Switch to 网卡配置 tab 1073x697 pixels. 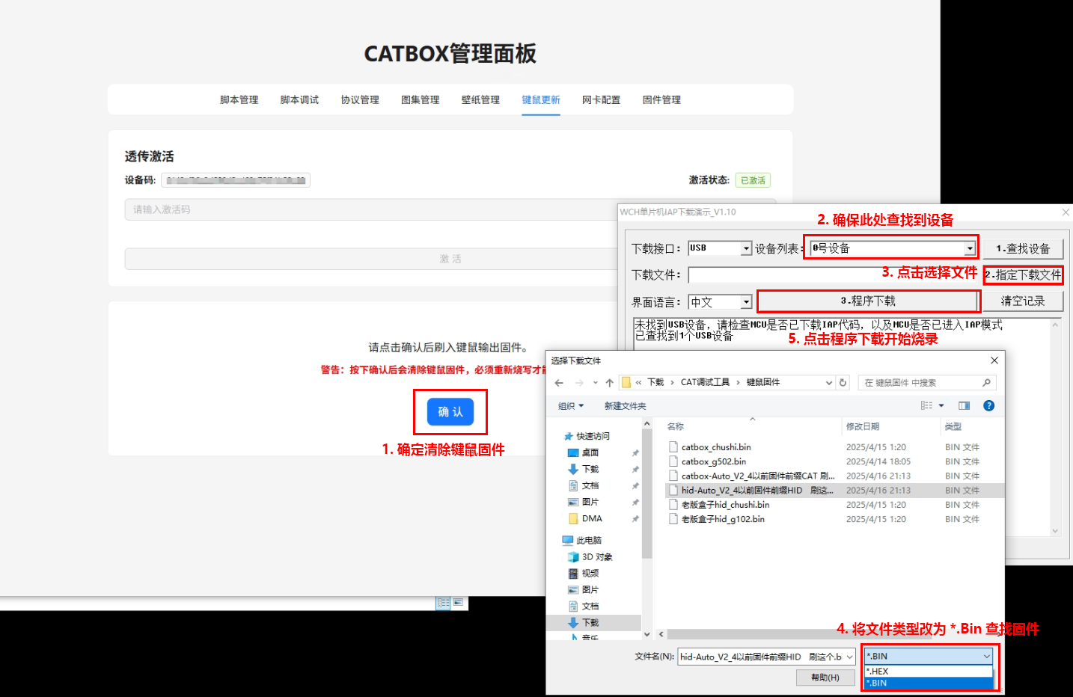click(601, 99)
